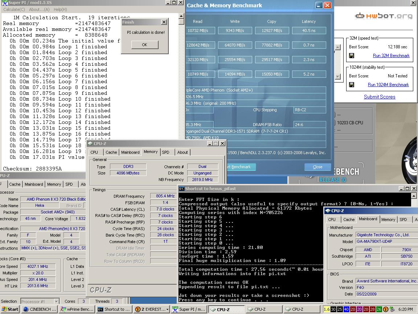Viewport: 418px width, 314px height.
Task: Click the Submit Scores link
Action: pyautogui.click(x=380, y=97)
